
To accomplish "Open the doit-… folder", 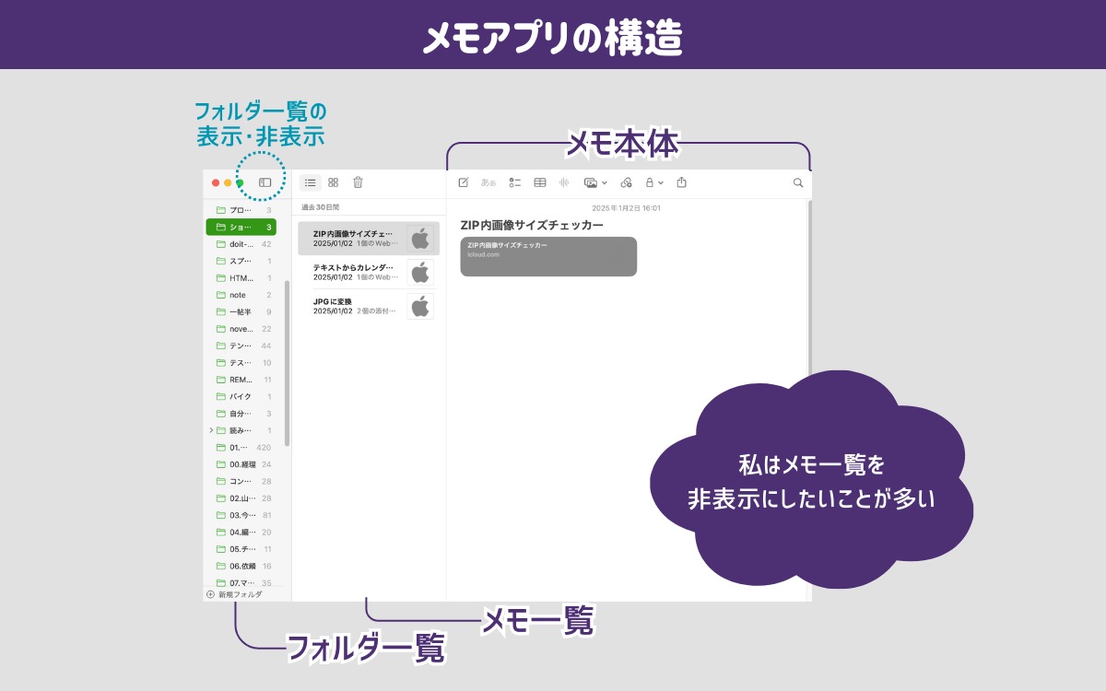I will 241,244.
